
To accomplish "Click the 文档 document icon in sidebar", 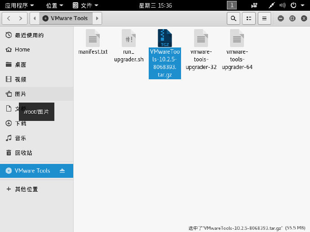I will [9, 108].
